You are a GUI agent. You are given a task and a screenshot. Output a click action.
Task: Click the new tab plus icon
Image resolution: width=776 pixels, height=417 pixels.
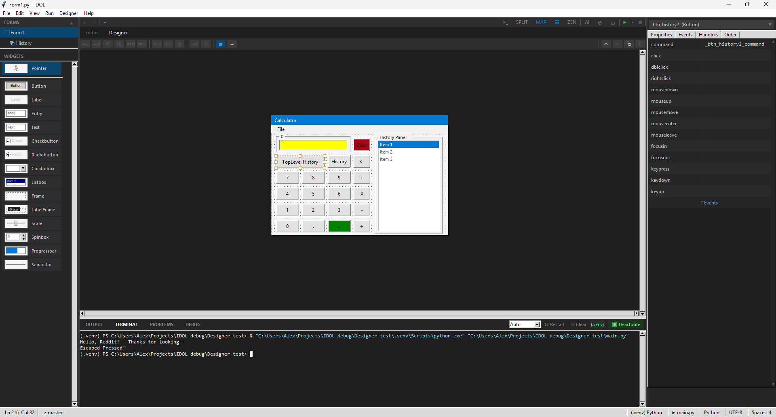pyautogui.click(x=105, y=23)
